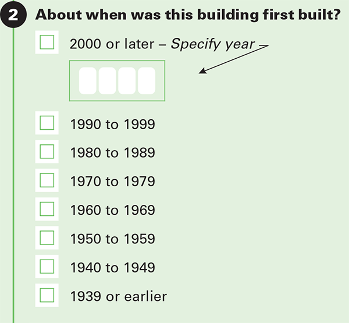This screenshot has width=349, height=323.
Task: Check the "1960 to 1969" box
Action: click(x=47, y=209)
